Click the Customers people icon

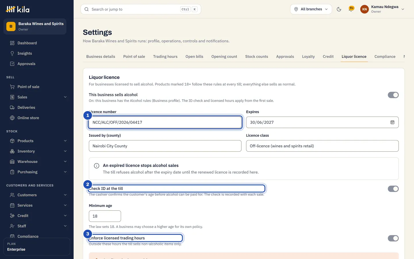click(12, 195)
